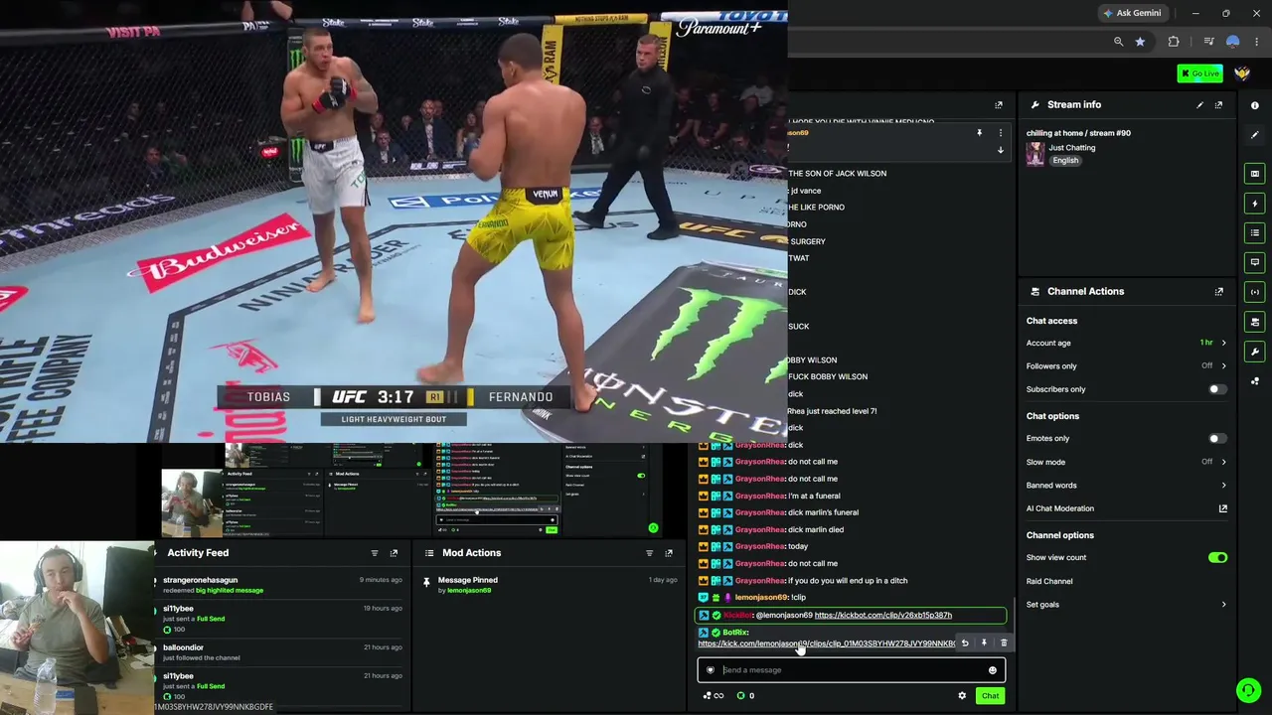This screenshot has width=1272, height=715.
Task: Expand the Account age setting
Action: point(1126,344)
